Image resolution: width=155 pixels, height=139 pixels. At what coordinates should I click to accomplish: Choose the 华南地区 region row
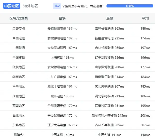tap(19, 77)
